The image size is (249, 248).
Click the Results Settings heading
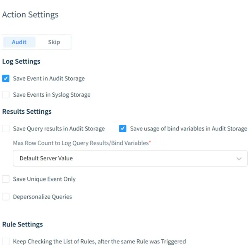click(x=27, y=111)
